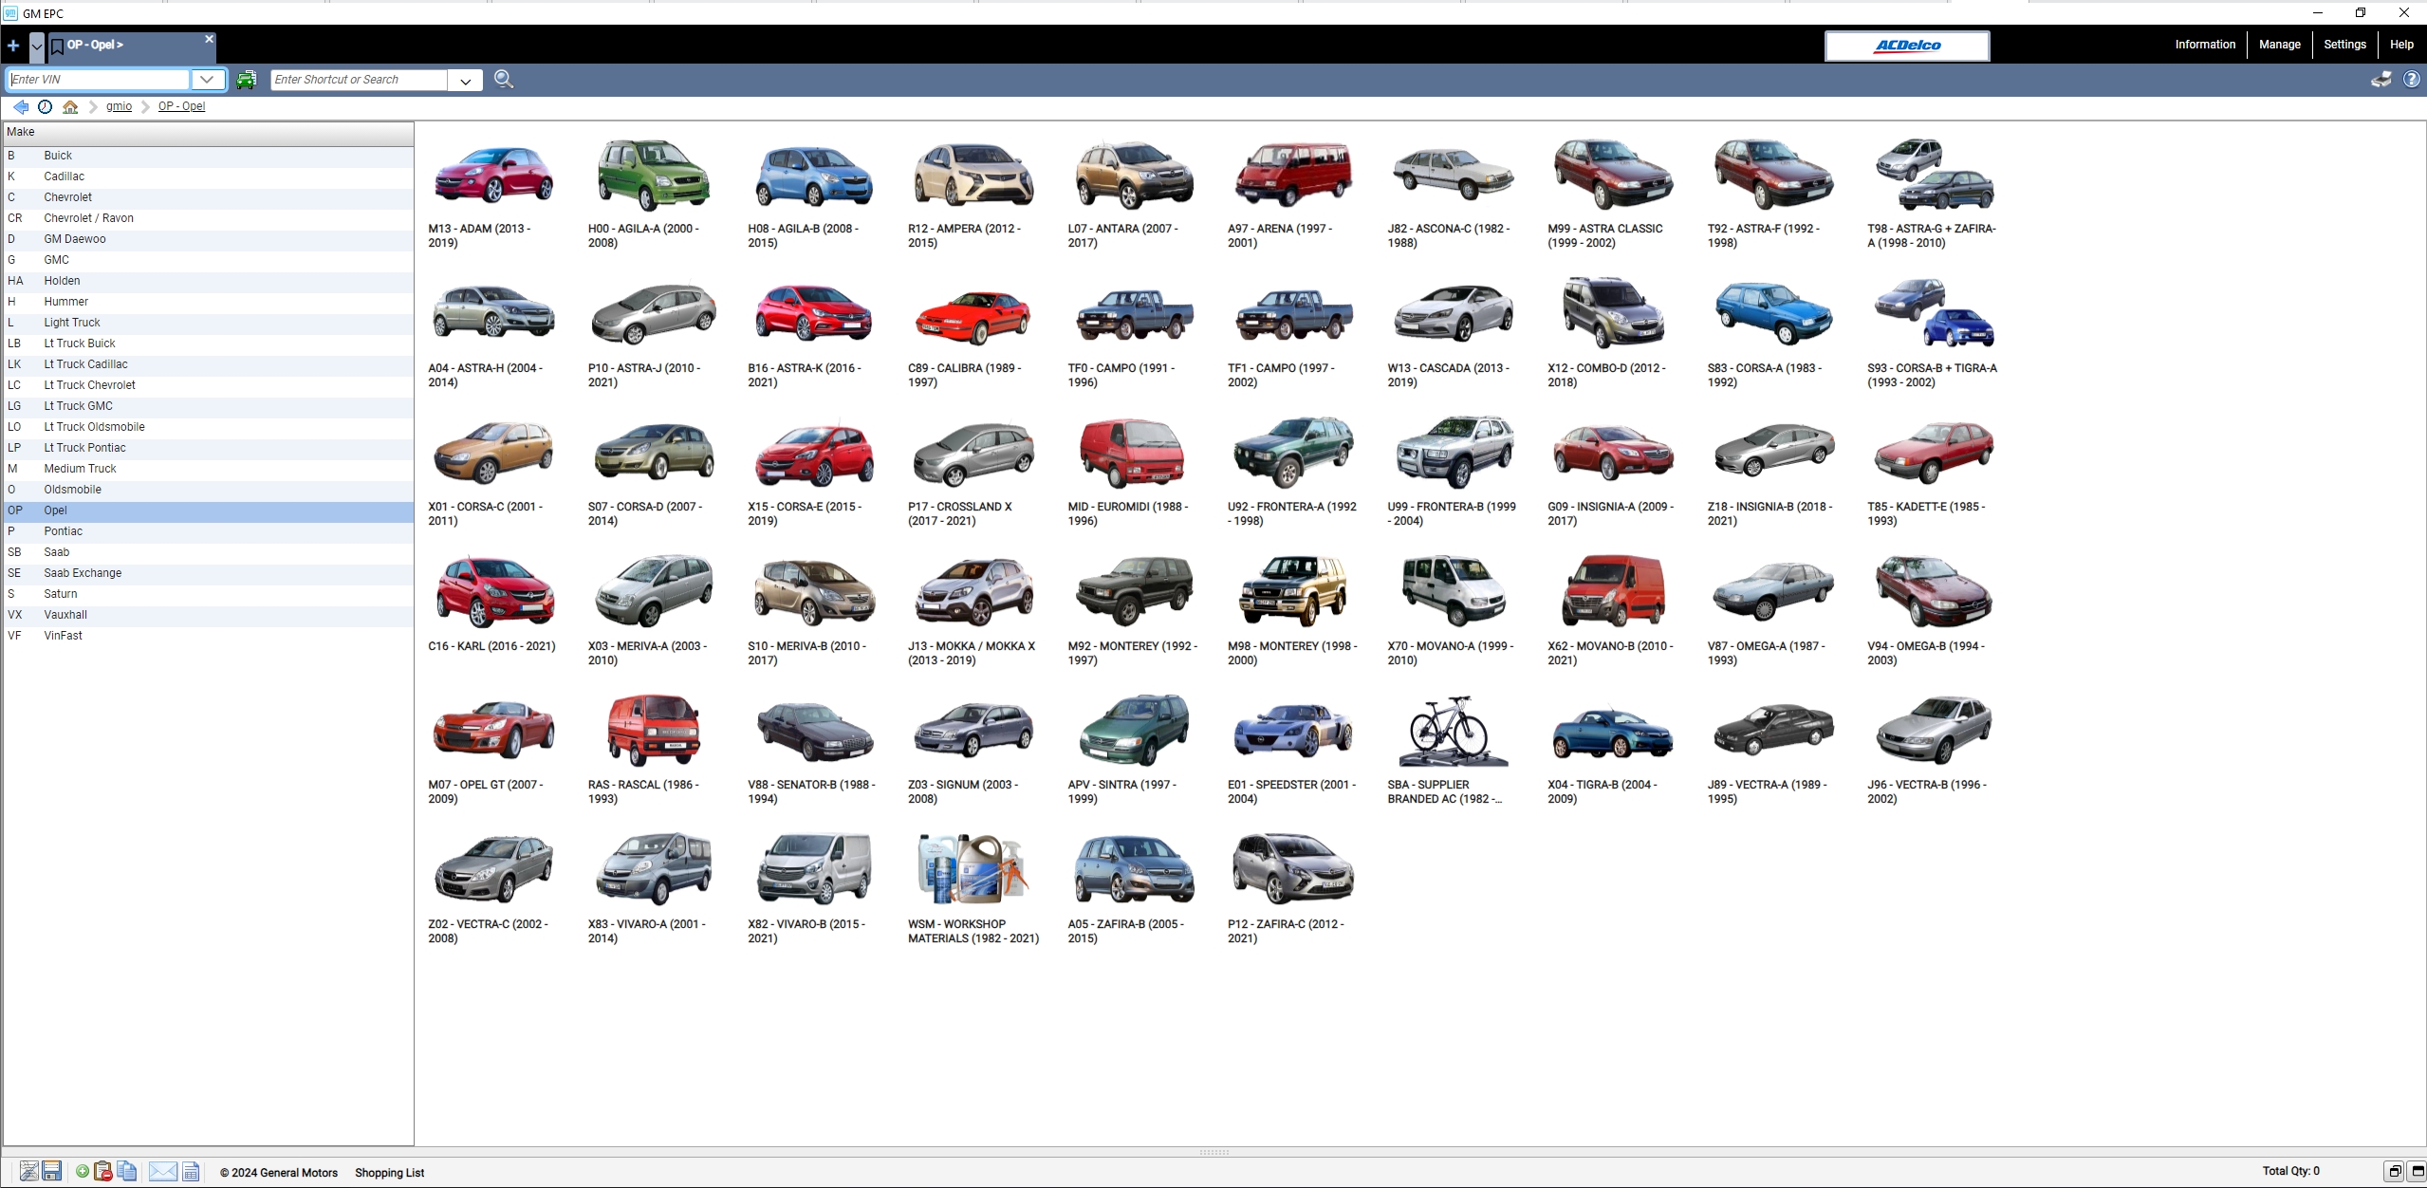Screen dimensions: 2427x1188
Task: Click the green car vehicle details icon
Action: [x=247, y=80]
